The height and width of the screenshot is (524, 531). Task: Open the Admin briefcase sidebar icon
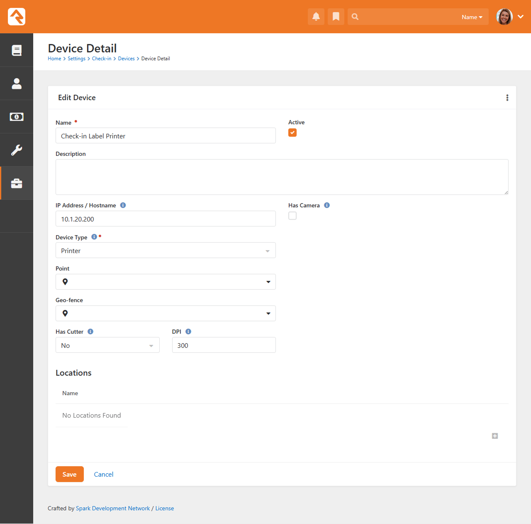(17, 183)
